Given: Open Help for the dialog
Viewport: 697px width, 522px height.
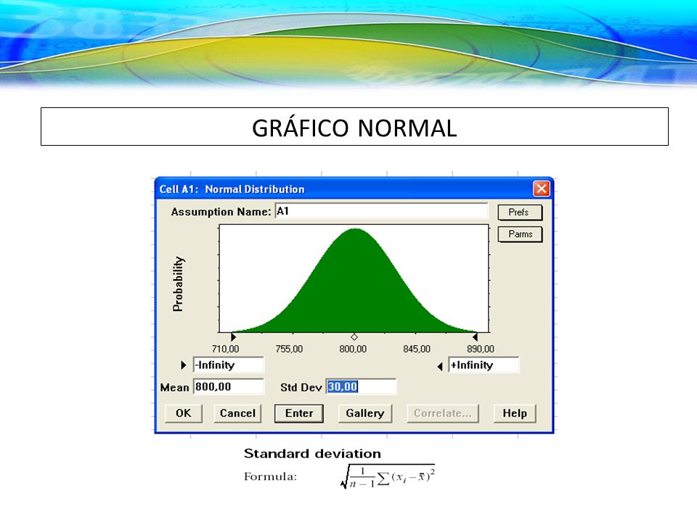Looking at the screenshot, I should tap(515, 413).
